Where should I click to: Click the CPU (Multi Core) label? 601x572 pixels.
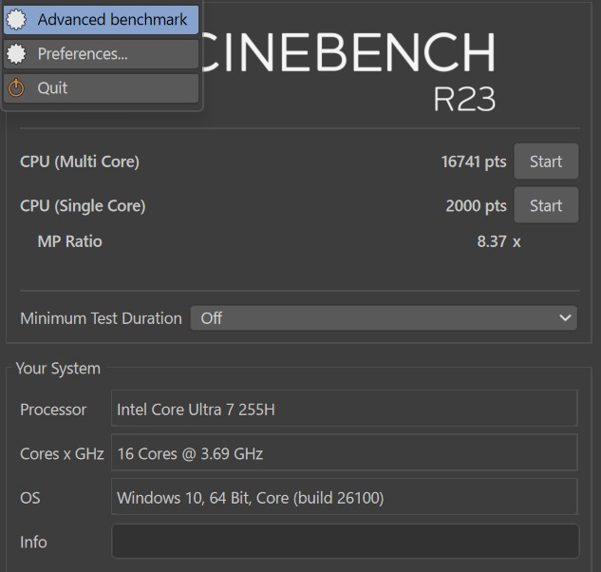80,162
